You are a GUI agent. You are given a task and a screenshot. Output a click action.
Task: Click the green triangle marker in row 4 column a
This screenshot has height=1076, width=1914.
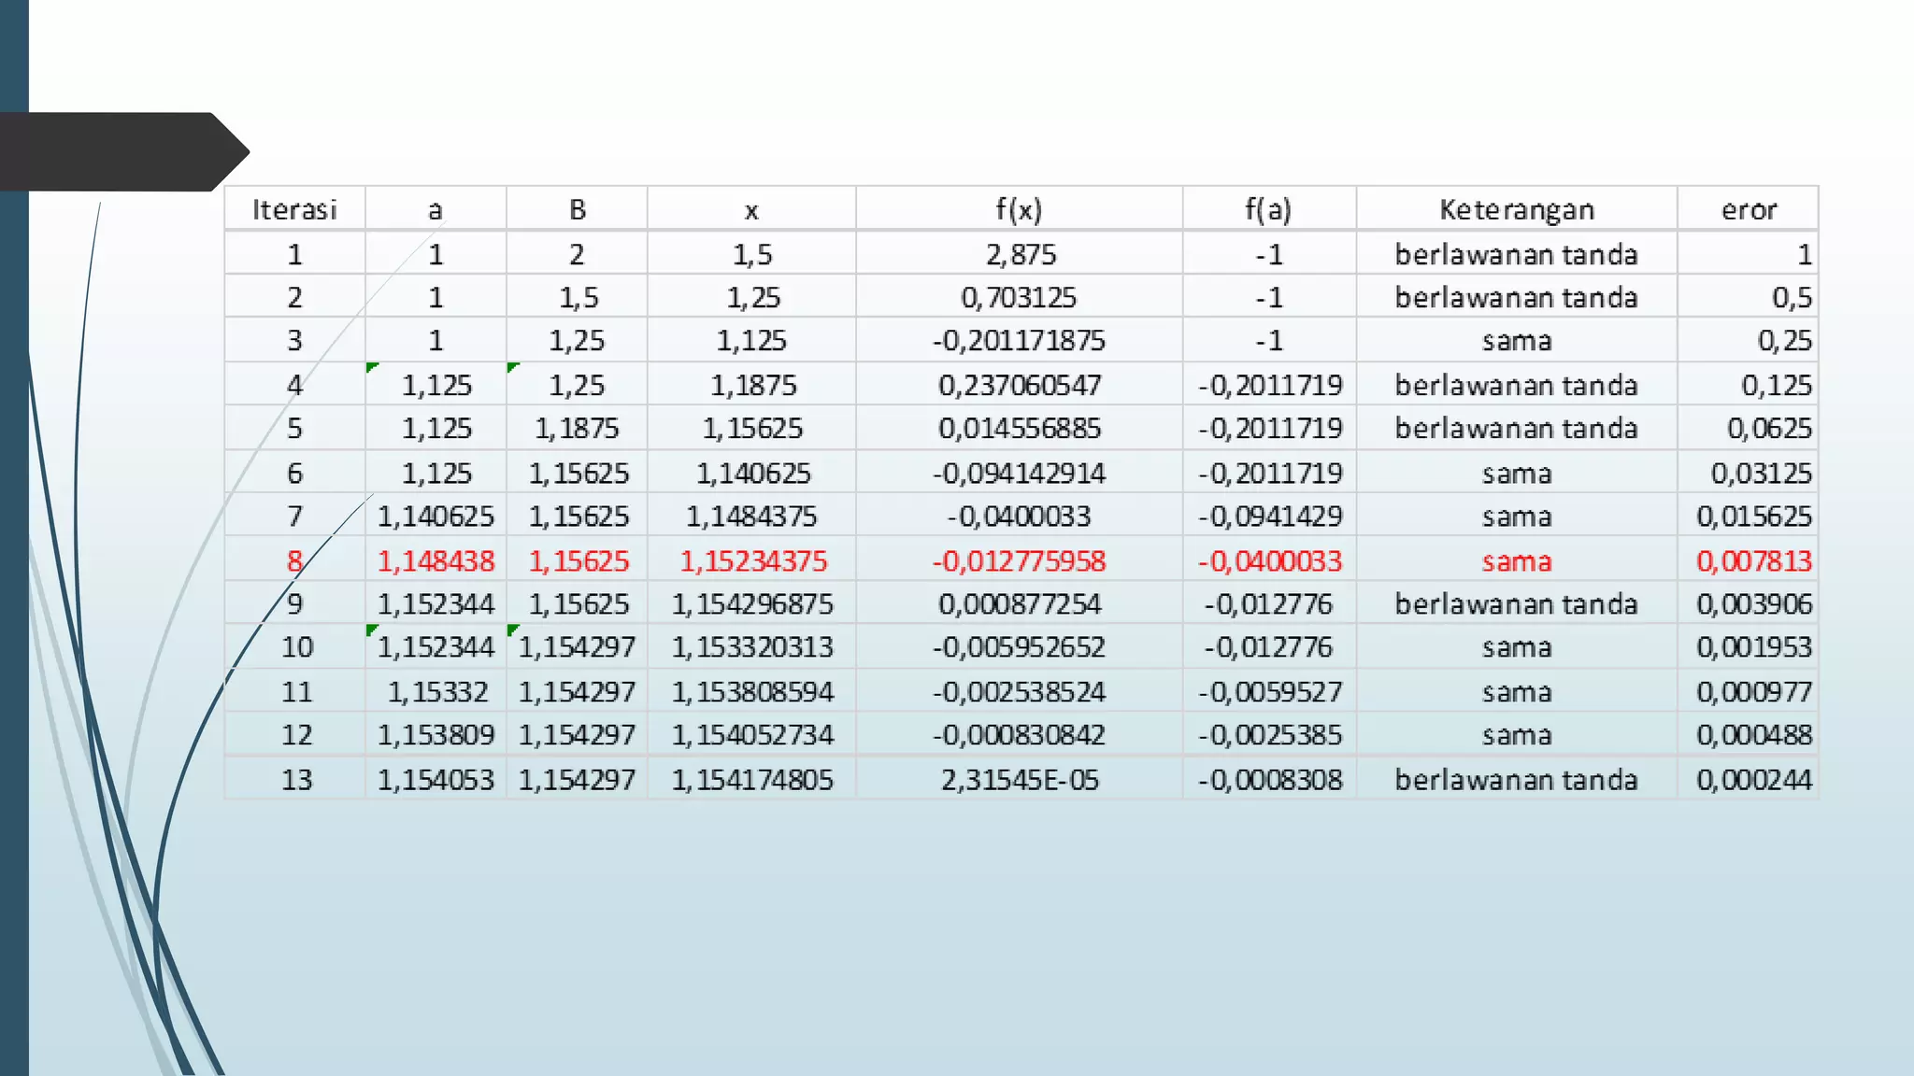click(x=372, y=368)
